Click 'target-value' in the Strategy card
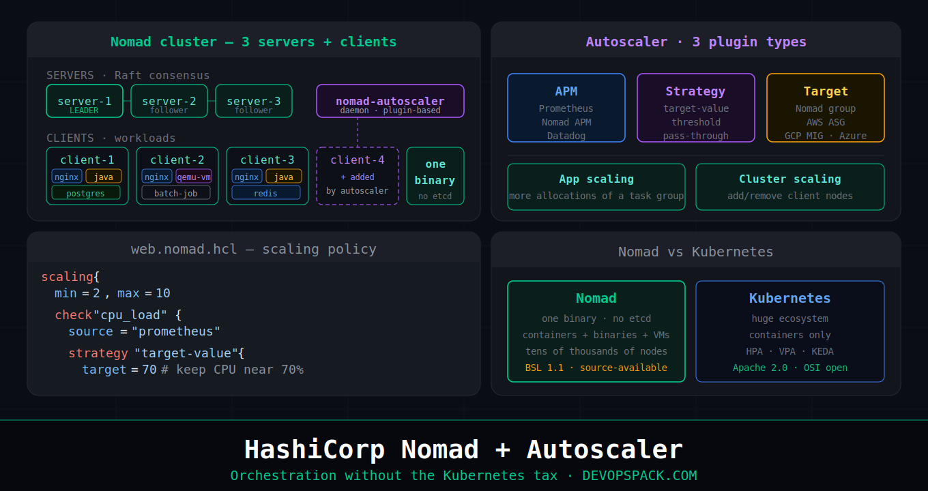 pyautogui.click(x=696, y=108)
